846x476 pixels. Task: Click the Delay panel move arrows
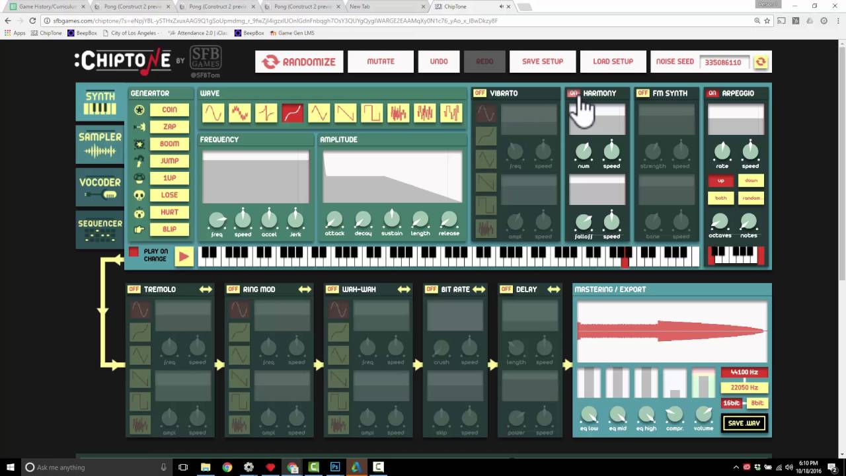(553, 290)
